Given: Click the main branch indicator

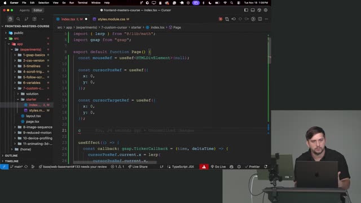Looking at the screenshot, I should 16,167.
